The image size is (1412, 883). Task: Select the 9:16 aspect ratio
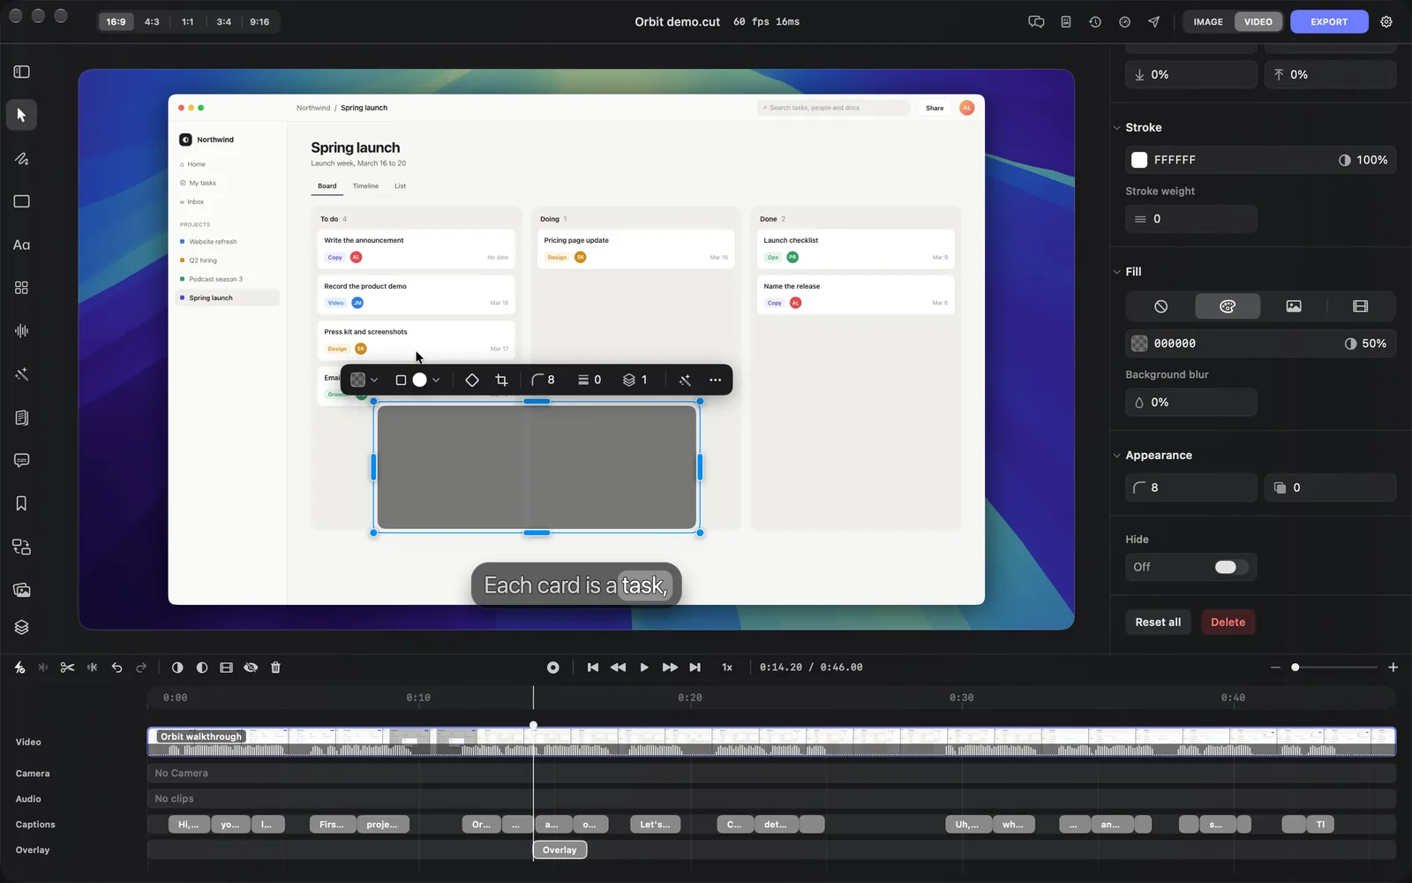pos(259,22)
